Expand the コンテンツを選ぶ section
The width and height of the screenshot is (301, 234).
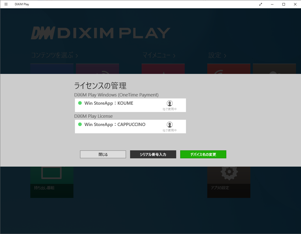click(x=54, y=55)
